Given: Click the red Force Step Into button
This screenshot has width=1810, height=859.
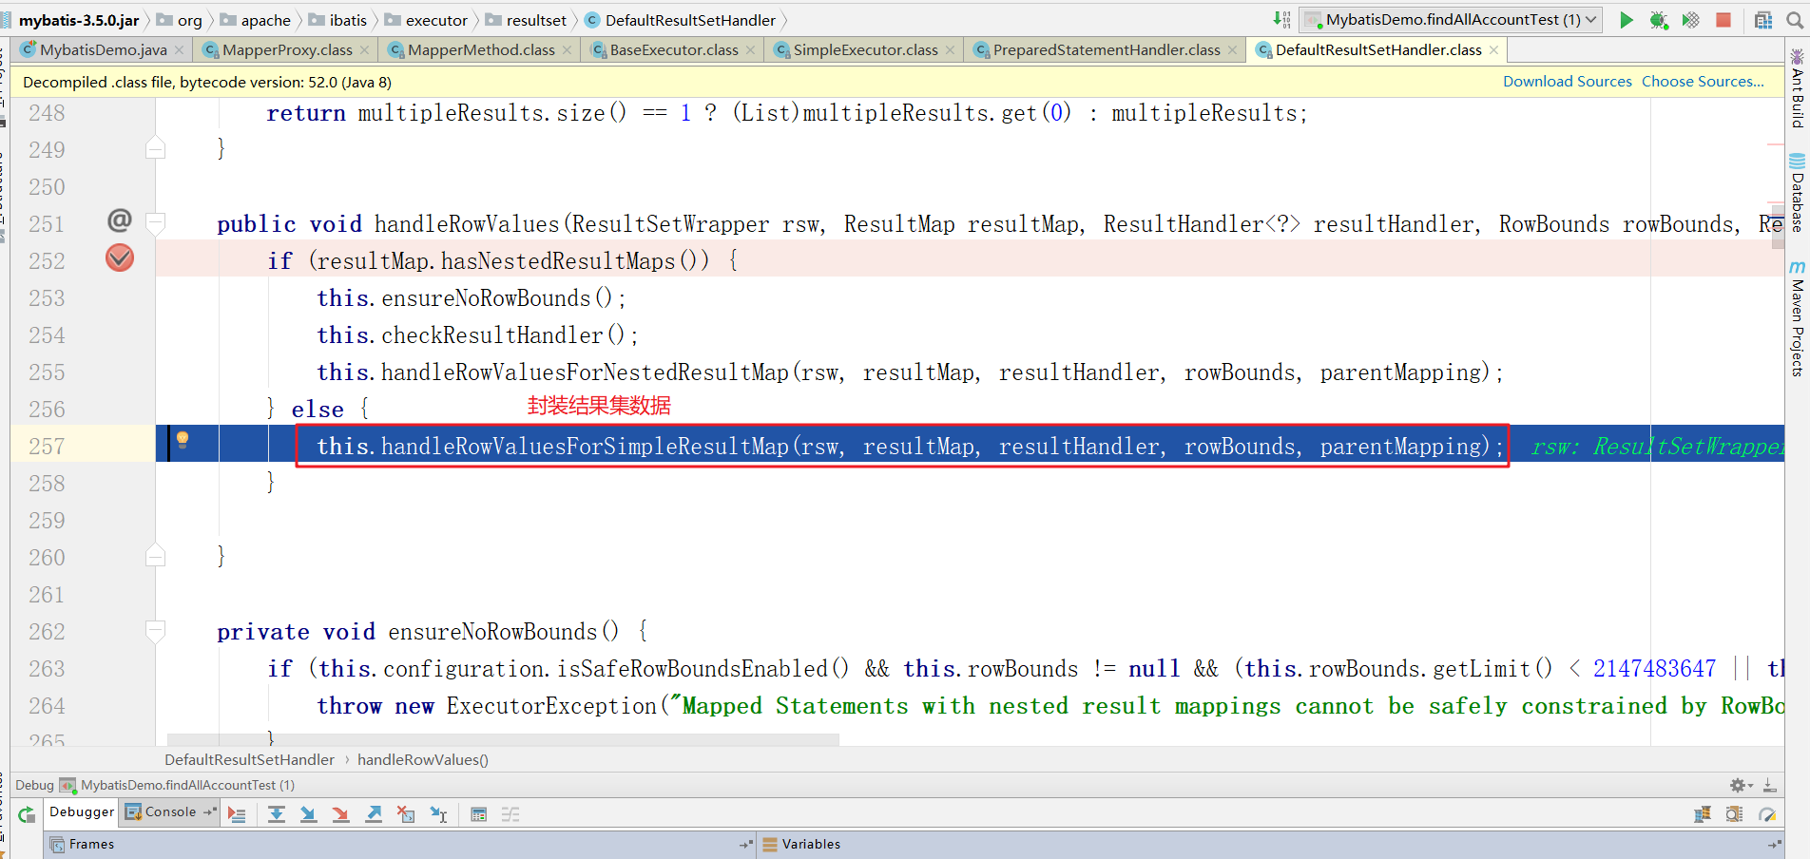Looking at the screenshot, I should pyautogui.click(x=340, y=814).
